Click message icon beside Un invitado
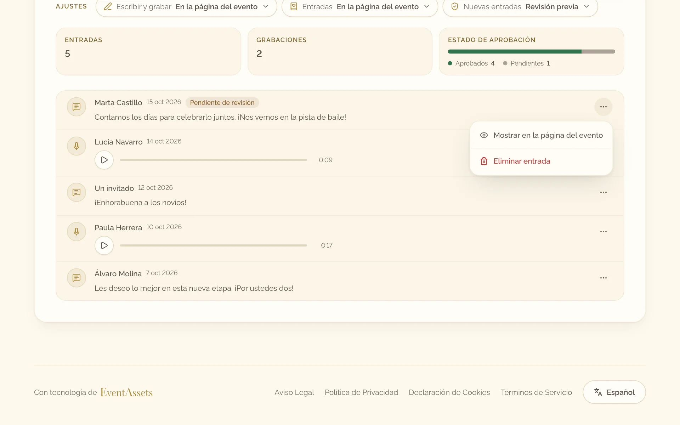This screenshot has width=680, height=425. 76,192
